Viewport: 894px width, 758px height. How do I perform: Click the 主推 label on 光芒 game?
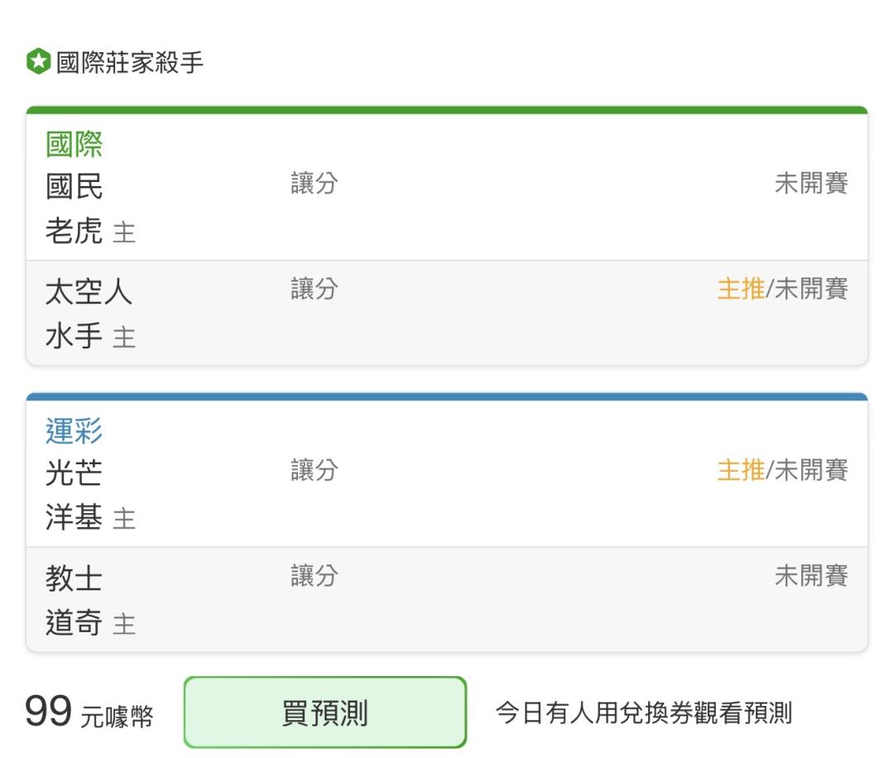pyautogui.click(x=741, y=470)
